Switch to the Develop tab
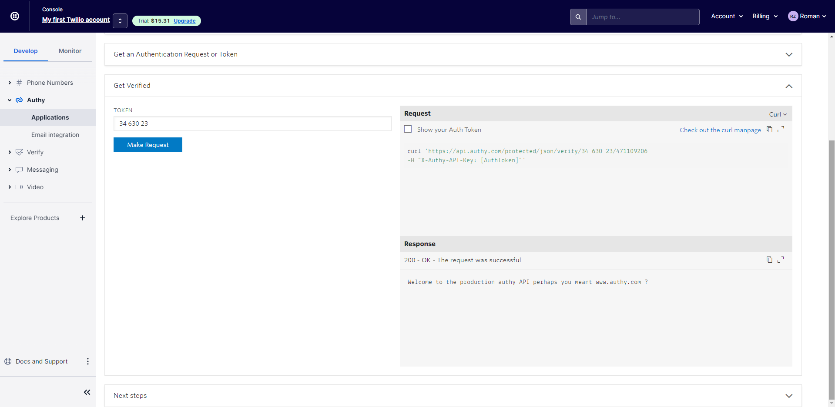Image resolution: width=835 pixels, height=407 pixels. pos(26,51)
